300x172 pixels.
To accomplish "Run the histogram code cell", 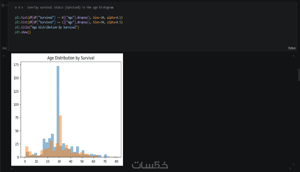I will click(3, 6).
